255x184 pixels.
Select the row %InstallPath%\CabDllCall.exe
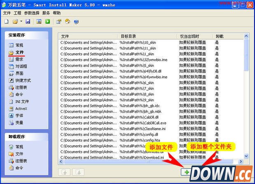151,123
